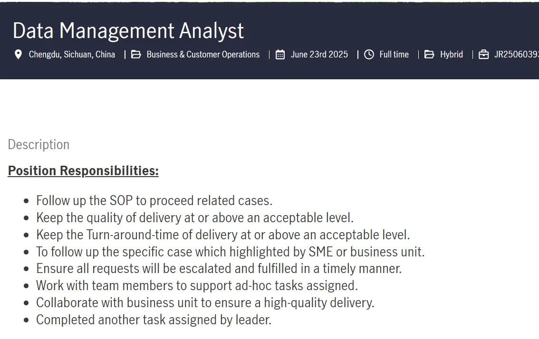Click the Turn-around-time of delivery bullet
This screenshot has width=539, height=339.
[x=223, y=235]
